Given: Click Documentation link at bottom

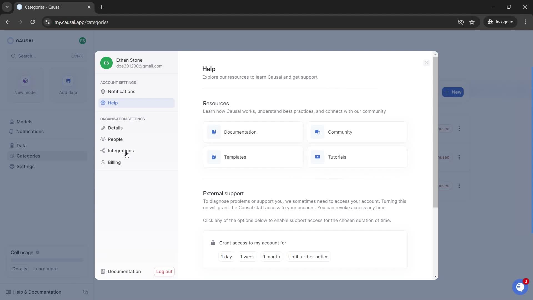Looking at the screenshot, I should pyautogui.click(x=124, y=271).
